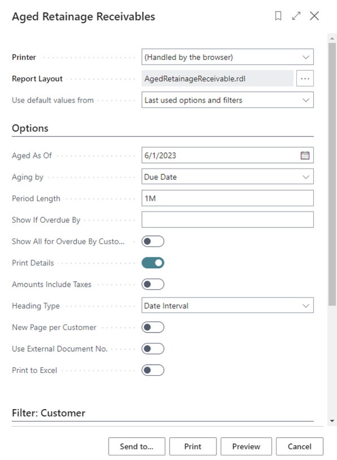
Task: Open Use default values from dropdown
Action: 228,100
